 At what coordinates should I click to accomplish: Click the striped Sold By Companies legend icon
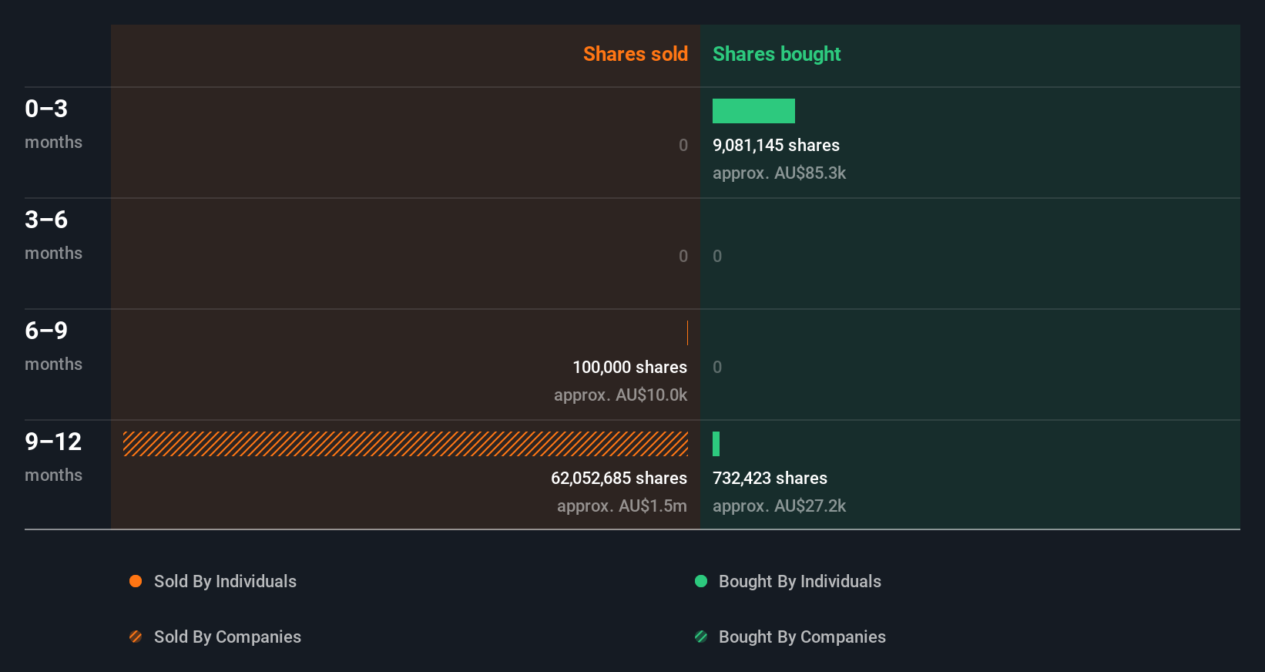click(136, 637)
